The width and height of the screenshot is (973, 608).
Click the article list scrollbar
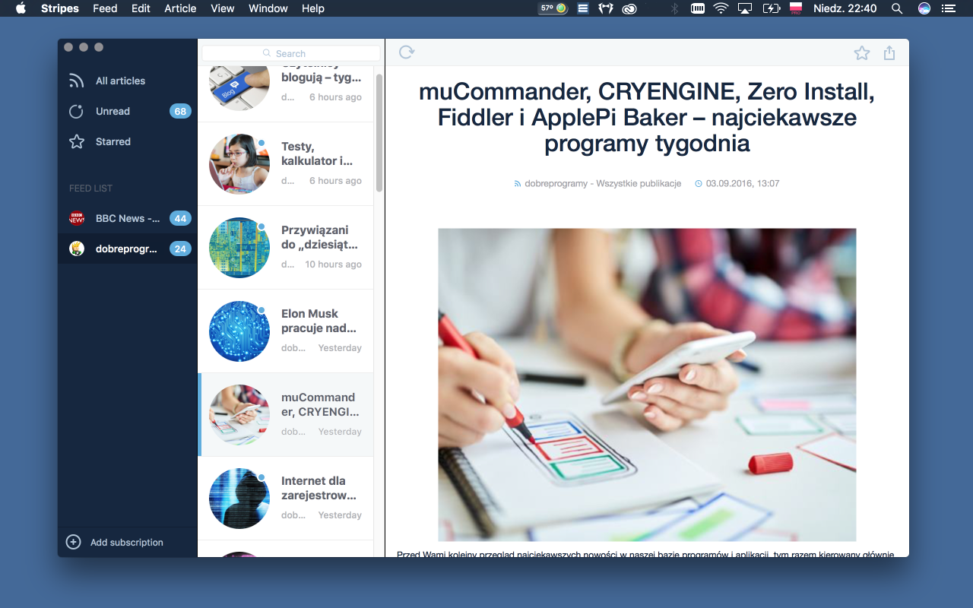[x=379, y=133]
